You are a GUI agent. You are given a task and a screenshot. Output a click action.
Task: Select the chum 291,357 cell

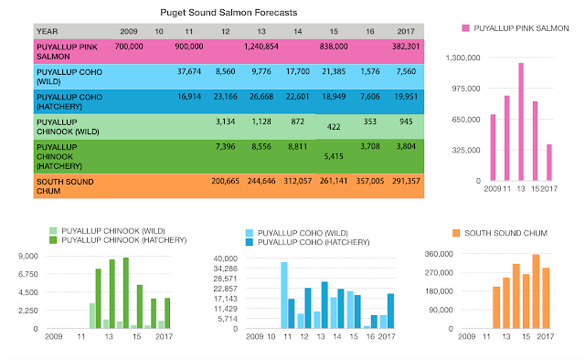click(x=406, y=181)
